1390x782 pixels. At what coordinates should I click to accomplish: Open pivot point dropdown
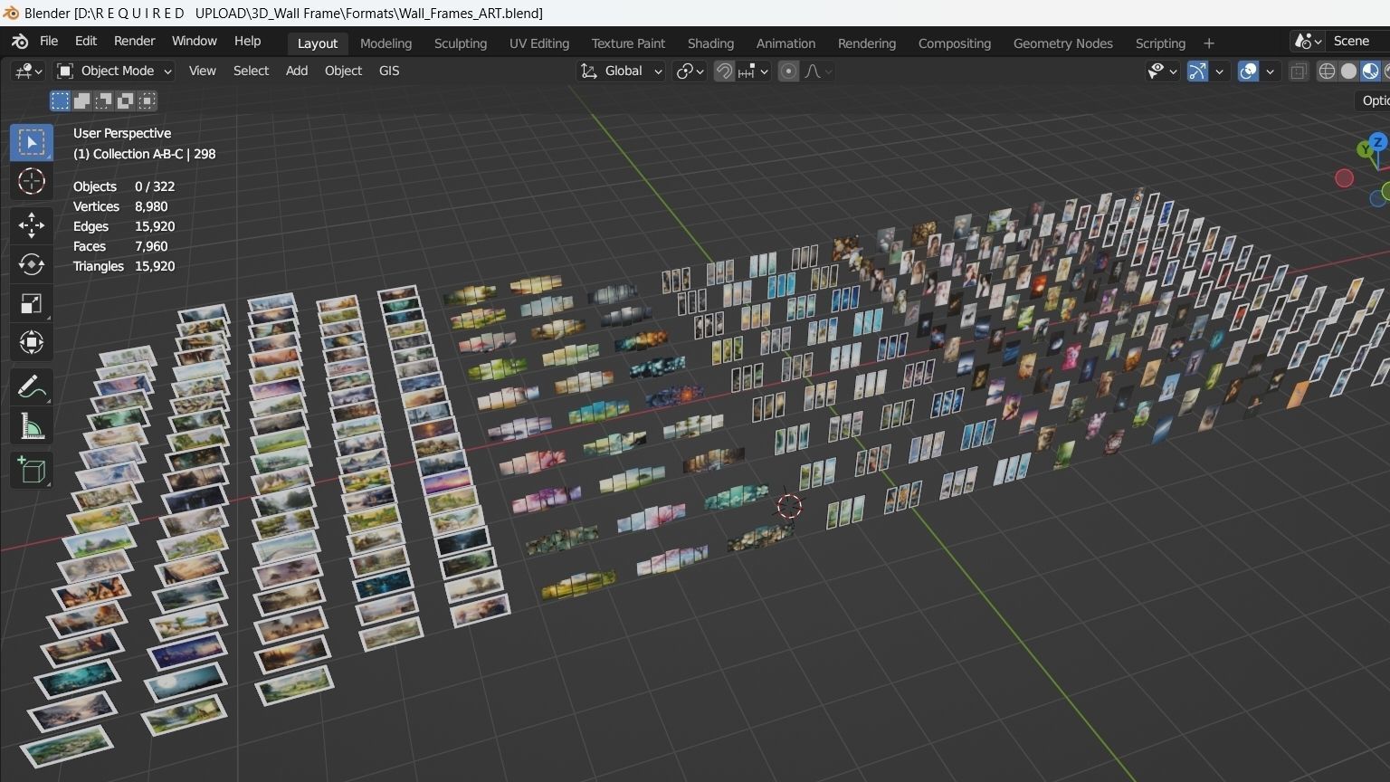(x=690, y=72)
